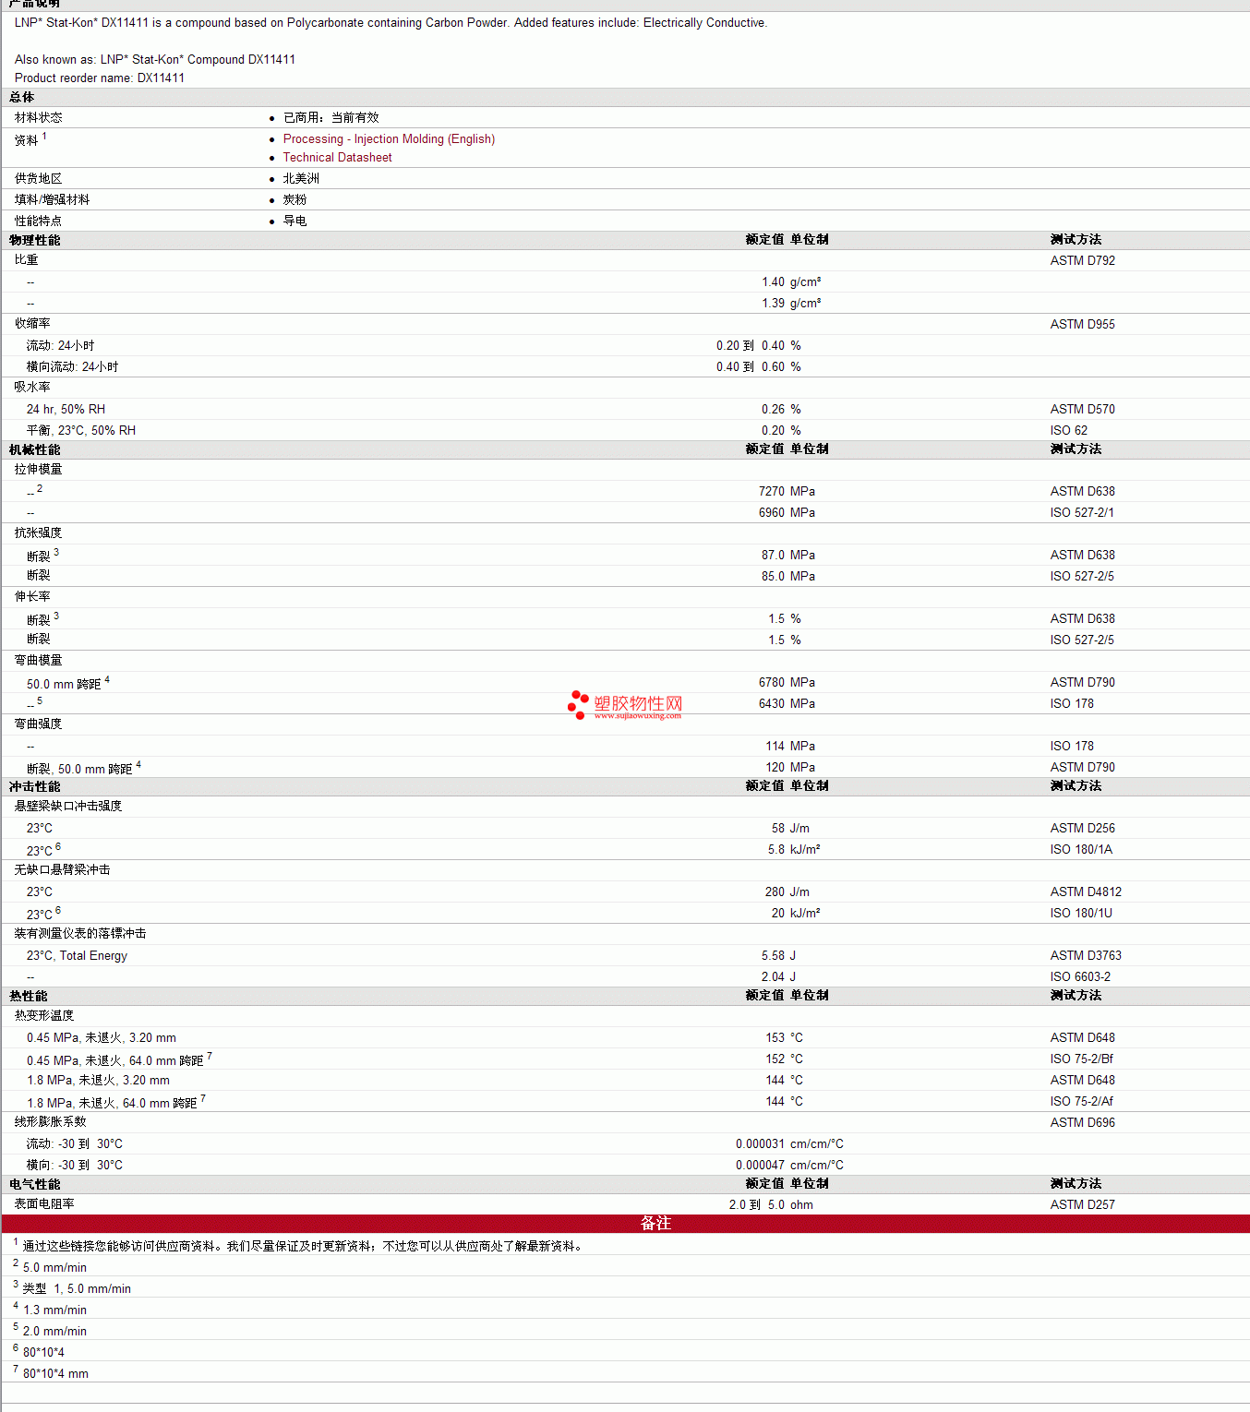Click footnote 4 text 1.3 mm/min

[x=54, y=1310]
